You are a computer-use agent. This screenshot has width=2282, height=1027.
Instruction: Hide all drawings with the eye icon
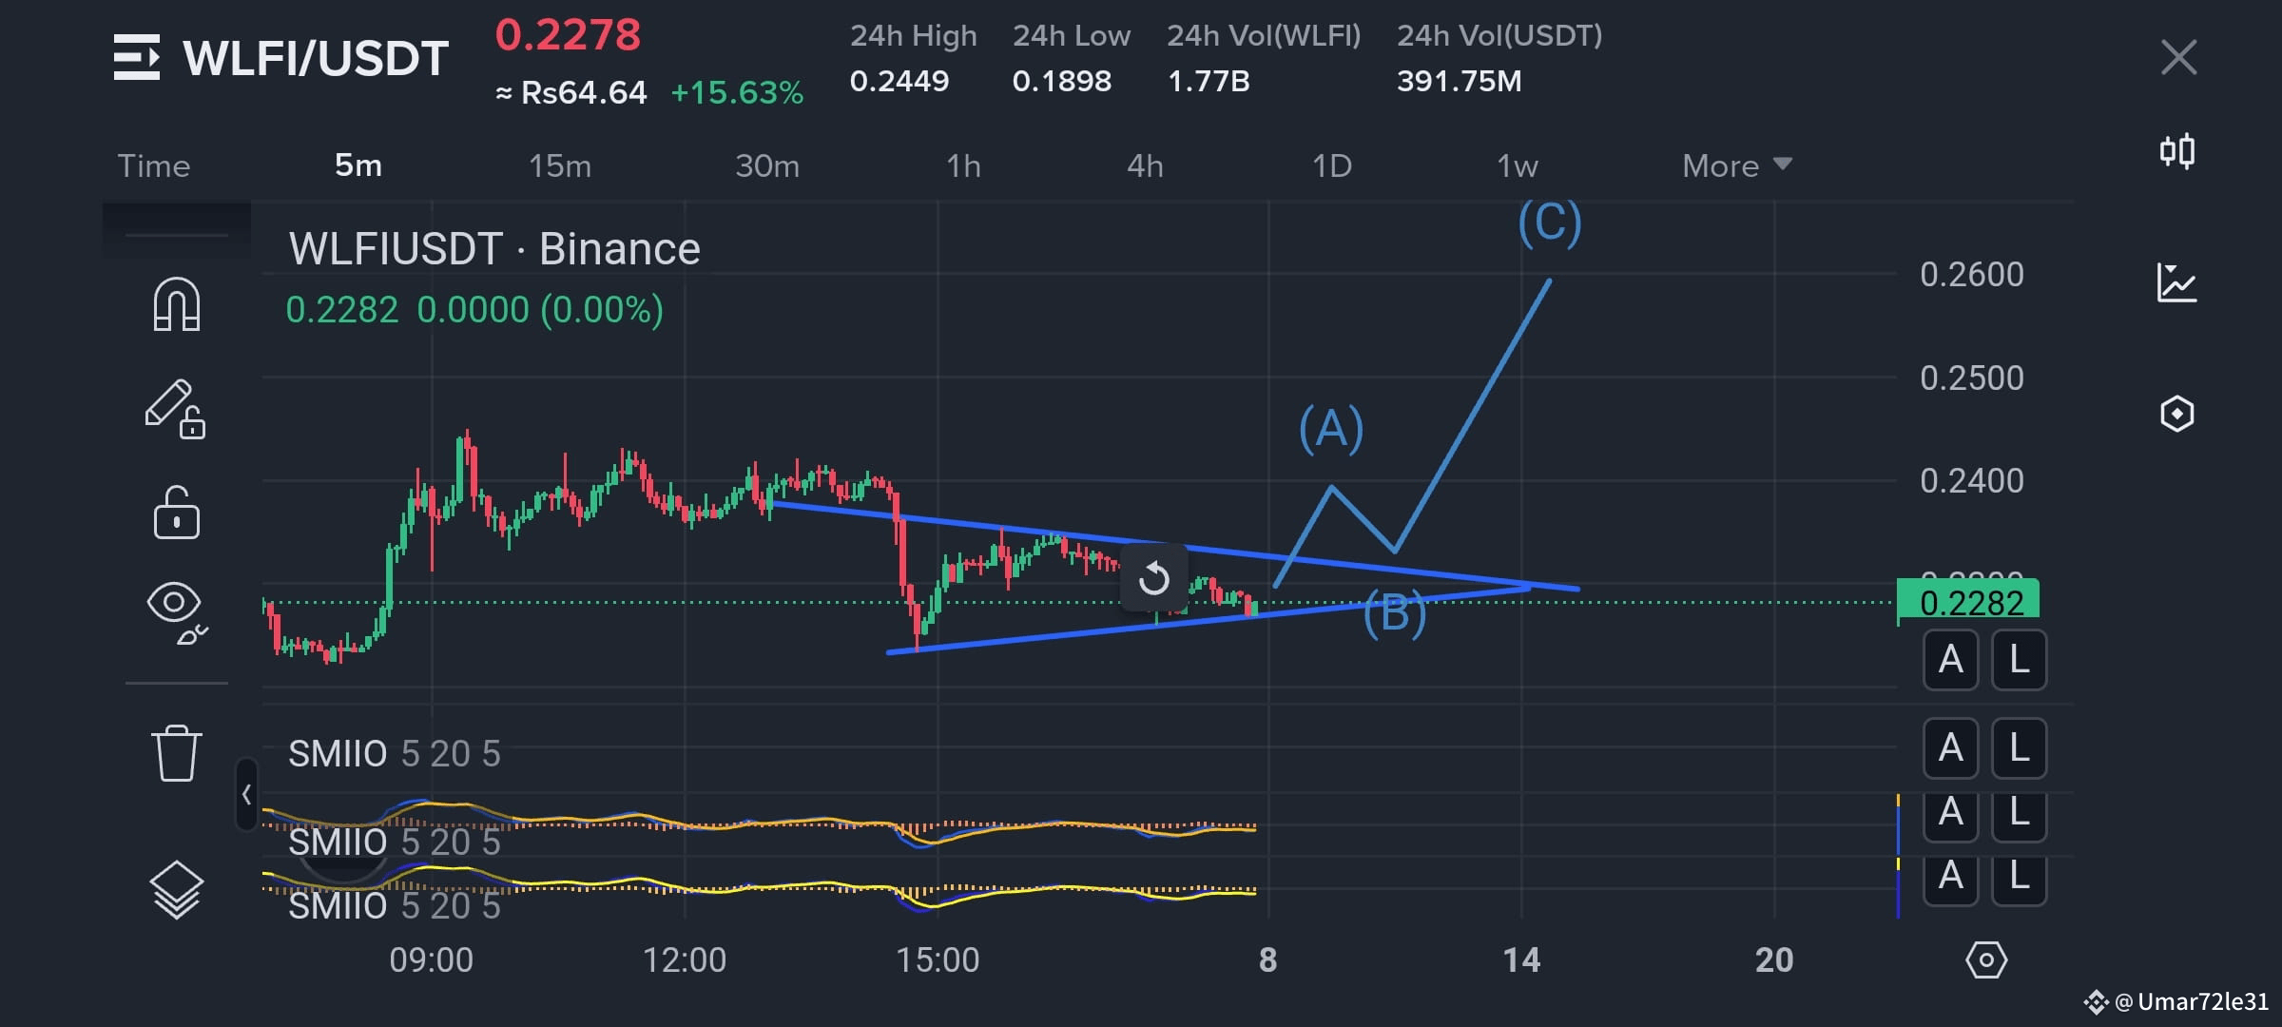pos(177,613)
